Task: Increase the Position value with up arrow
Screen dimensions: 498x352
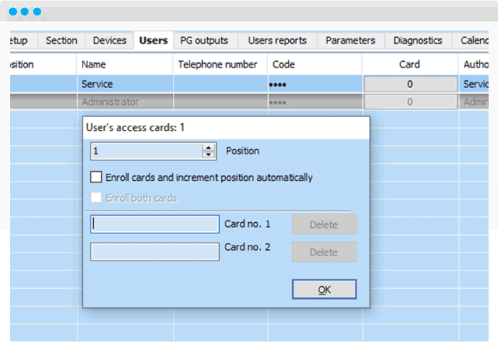Action: point(208,148)
